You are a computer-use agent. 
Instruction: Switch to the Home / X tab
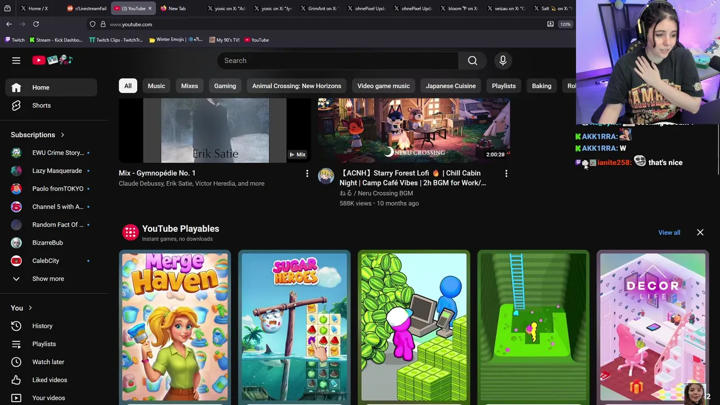point(38,8)
